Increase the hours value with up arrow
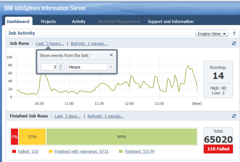This screenshot has height=162, width=240. 60,65
